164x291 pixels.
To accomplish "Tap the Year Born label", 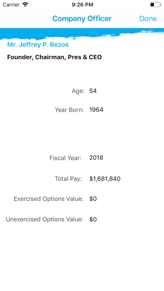I will coord(69,110).
